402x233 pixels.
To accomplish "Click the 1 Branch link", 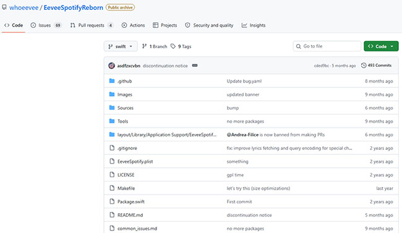I will click(x=155, y=46).
